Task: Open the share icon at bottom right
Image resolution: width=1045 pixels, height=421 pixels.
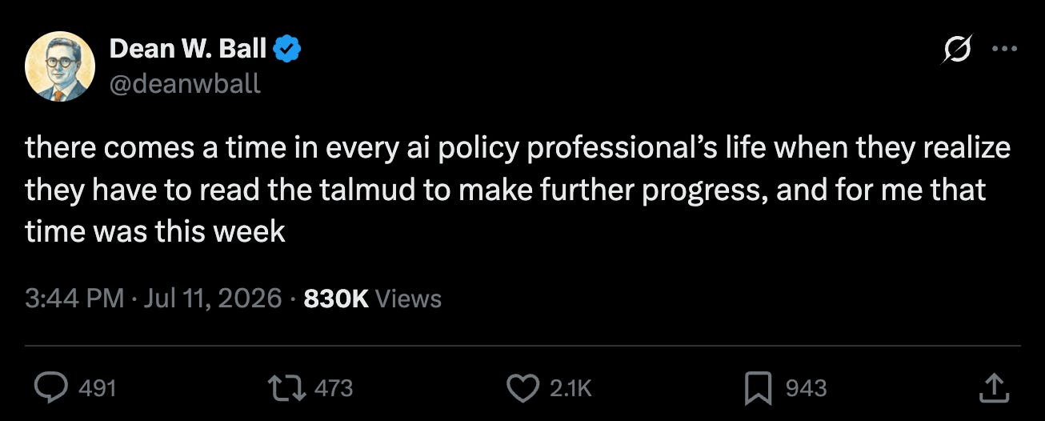Action: [992, 388]
